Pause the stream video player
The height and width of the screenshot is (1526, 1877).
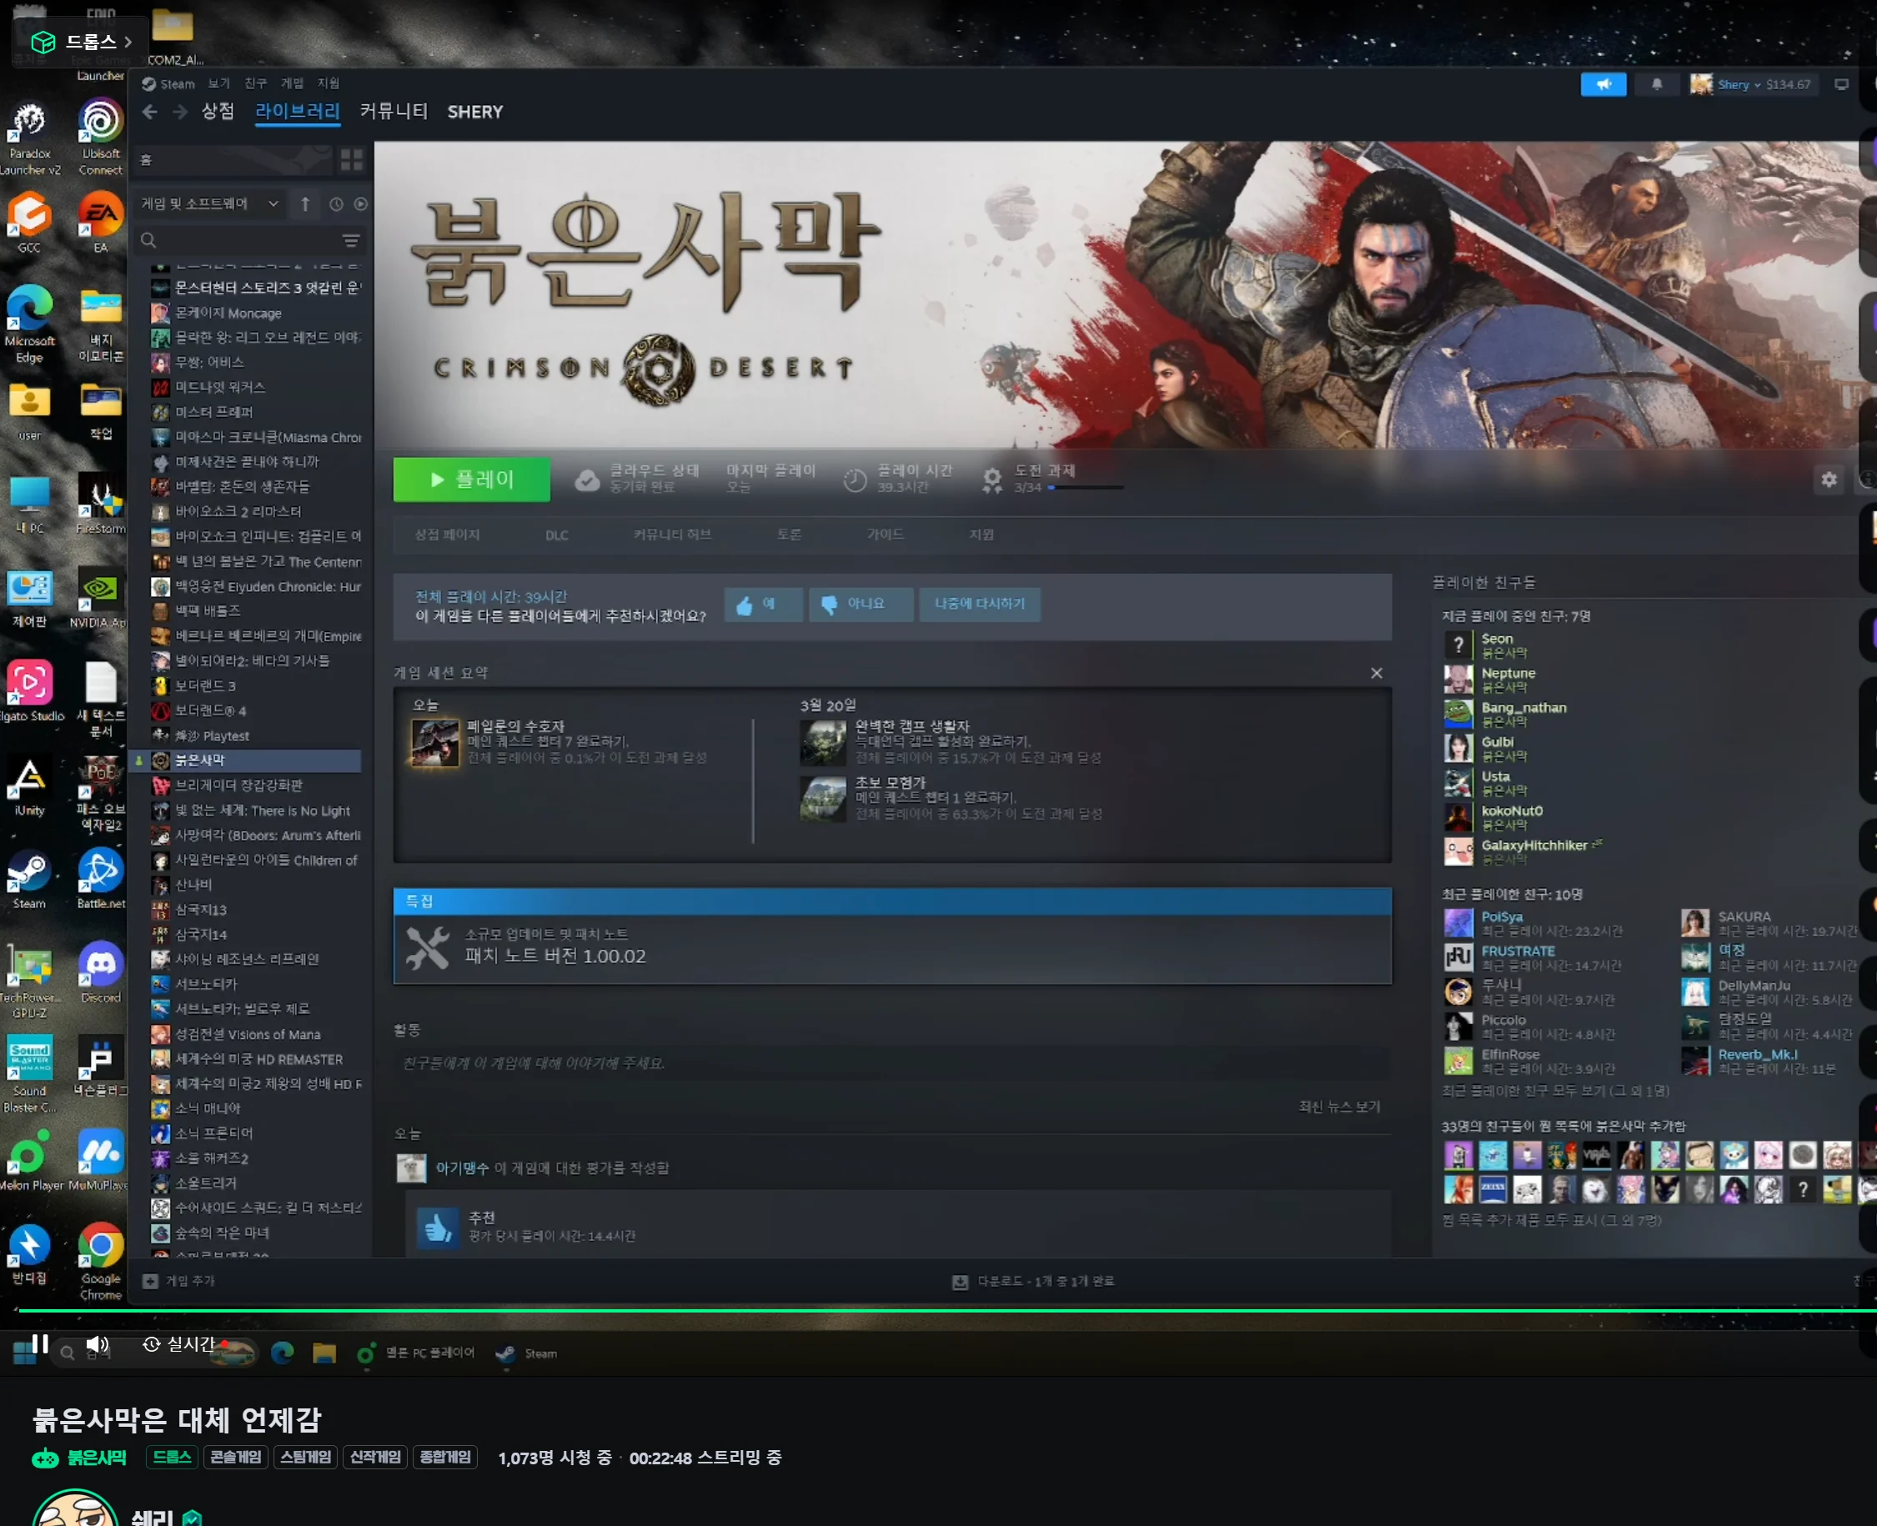(39, 1344)
